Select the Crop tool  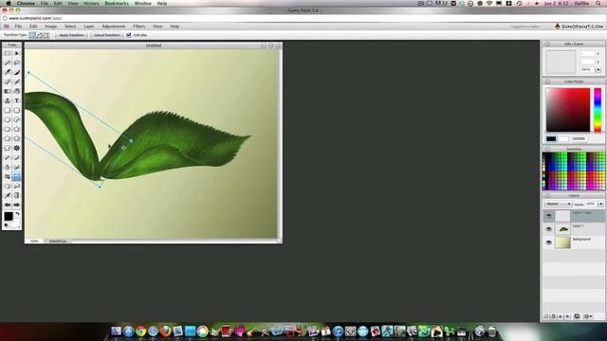pos(8,177)
